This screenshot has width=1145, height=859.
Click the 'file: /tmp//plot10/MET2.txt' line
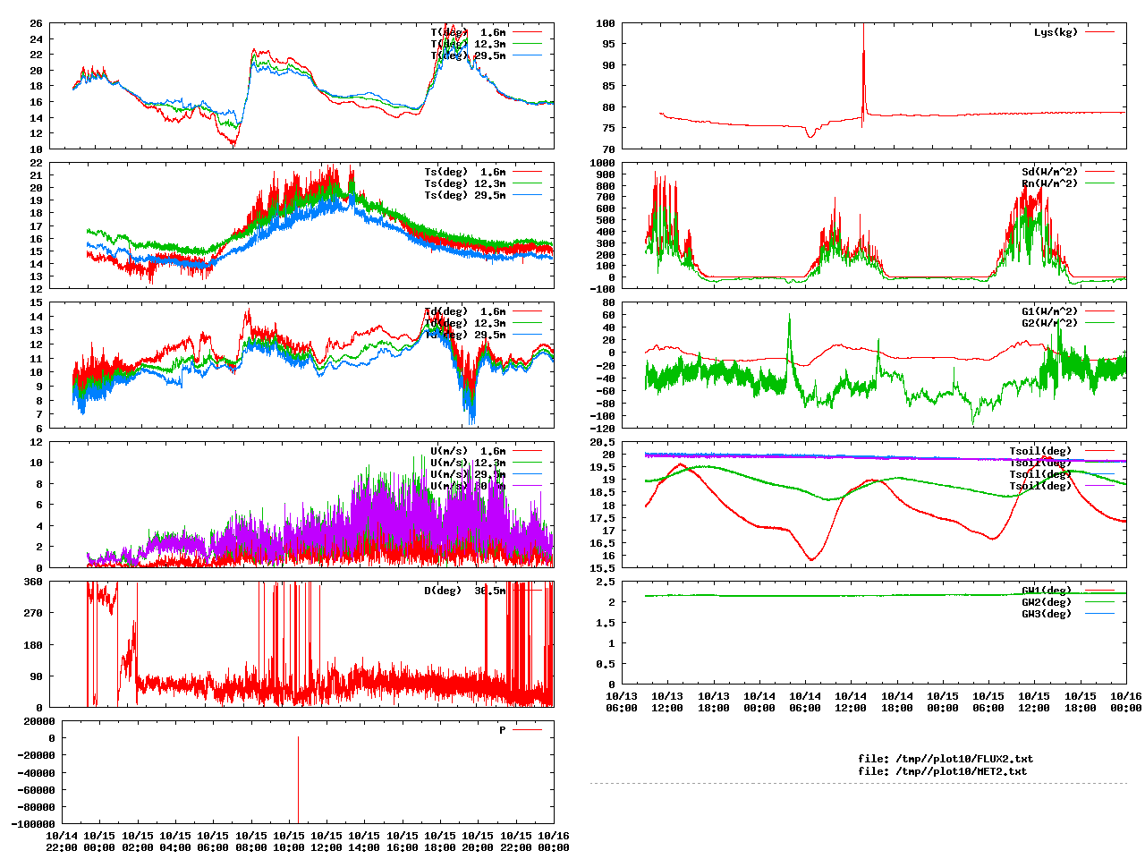(943, 770)
